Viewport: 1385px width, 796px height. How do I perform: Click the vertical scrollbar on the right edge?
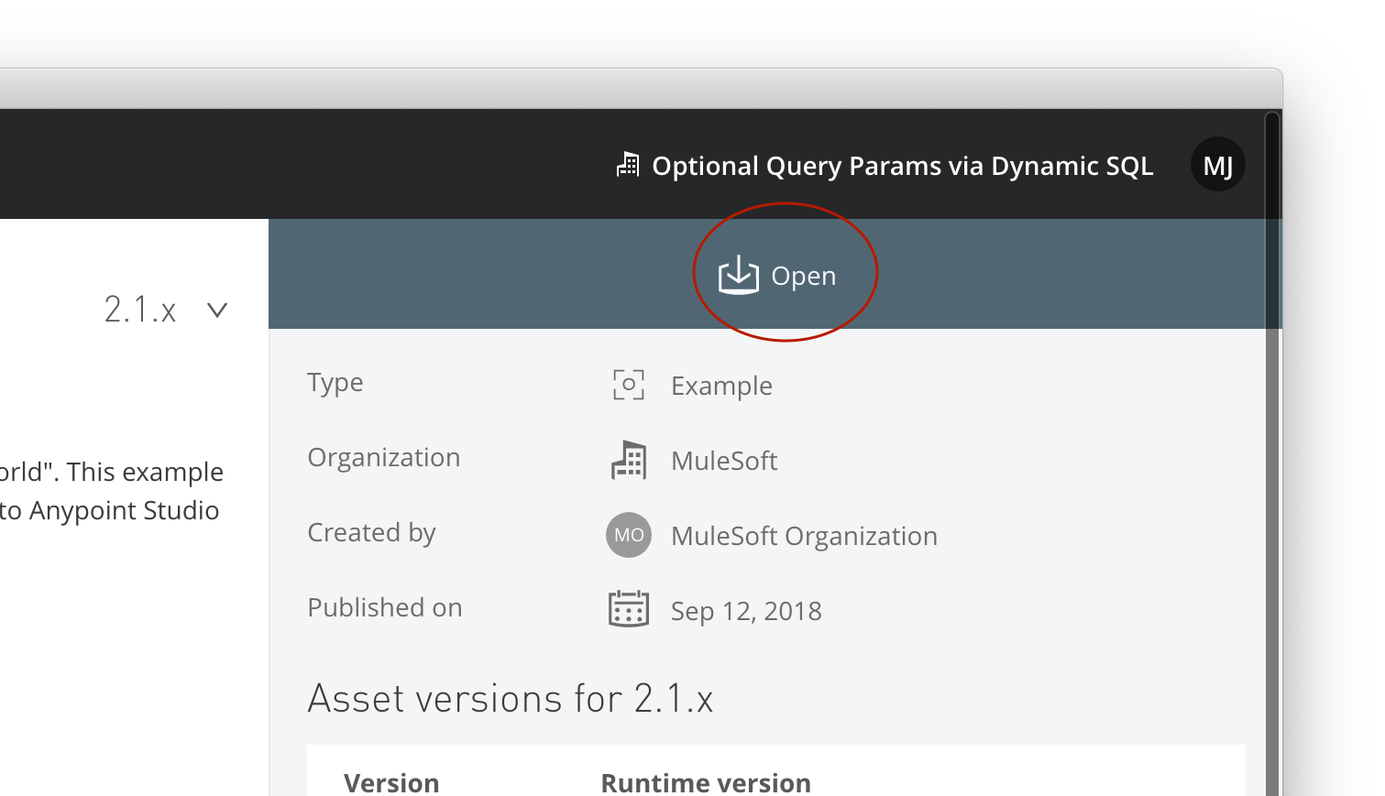[1271, 458]
